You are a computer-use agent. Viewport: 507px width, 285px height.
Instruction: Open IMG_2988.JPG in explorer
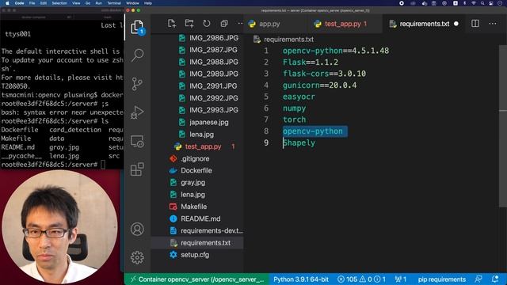click(213, 62)
